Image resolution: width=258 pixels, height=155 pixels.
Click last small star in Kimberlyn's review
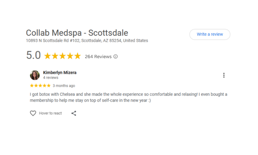click(49, 86)
